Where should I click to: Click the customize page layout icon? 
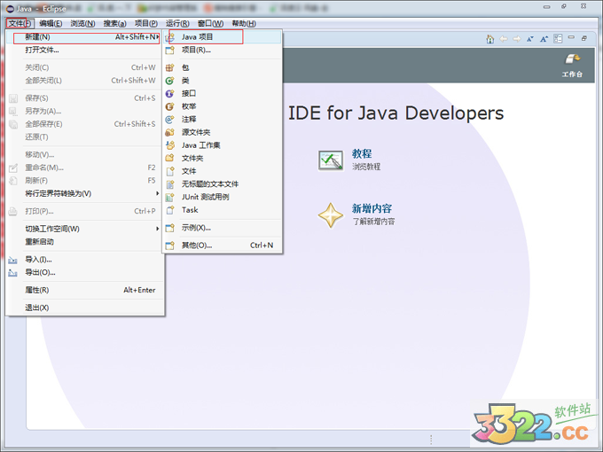pos(558,39)
